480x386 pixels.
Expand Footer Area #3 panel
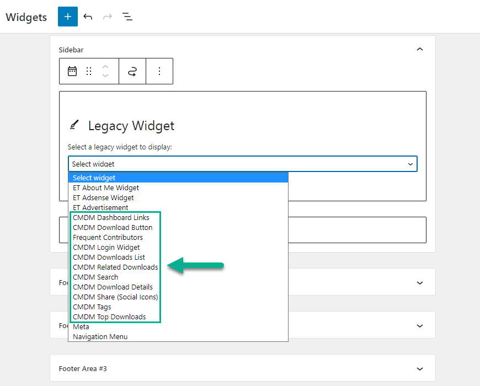pyautogui.click(x=420, y=369)
